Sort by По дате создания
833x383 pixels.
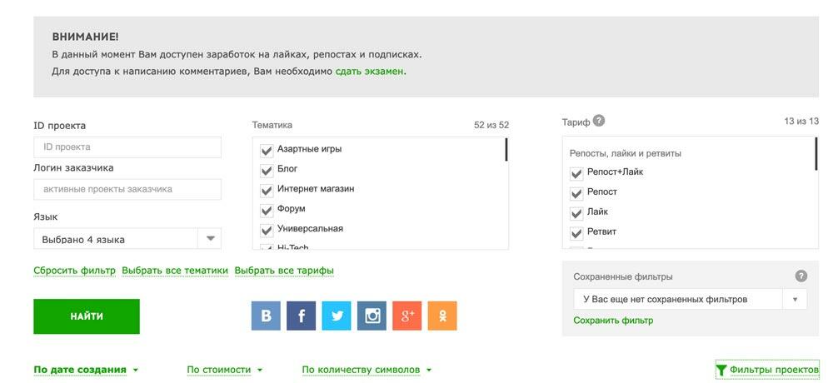coord(86,370)
